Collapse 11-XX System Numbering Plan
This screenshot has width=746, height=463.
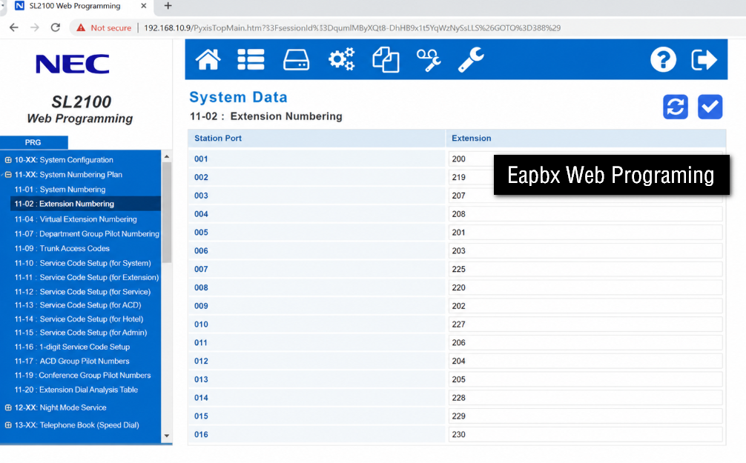tap(8, 174)
